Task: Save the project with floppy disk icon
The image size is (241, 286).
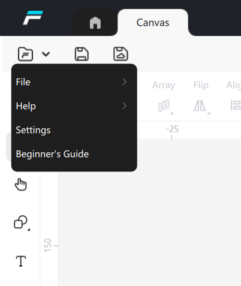Action: click(82, 54)
